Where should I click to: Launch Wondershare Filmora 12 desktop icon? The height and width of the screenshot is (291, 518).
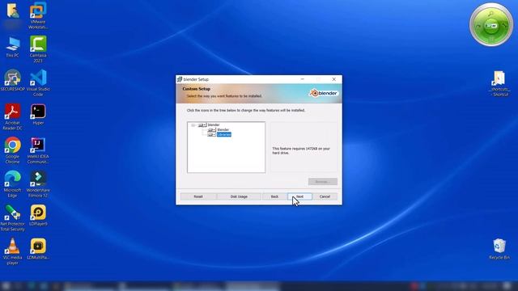coord(38,184)
